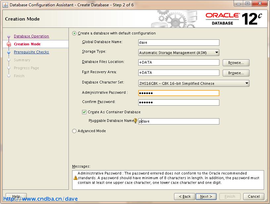Open the Database Character Set dropdown
The image size is (270, 204).
pyautogui.click(x=194, y=83)
